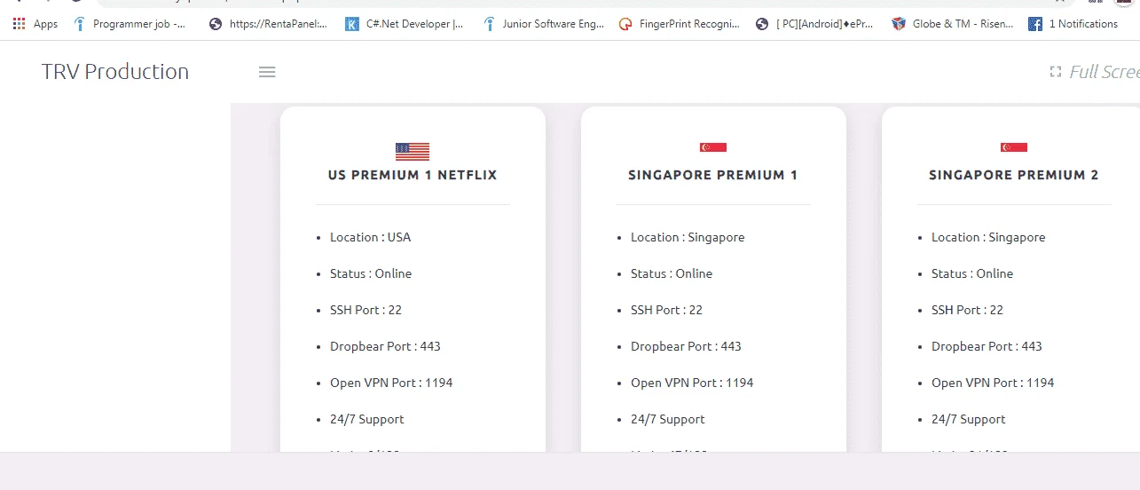This screenshot has width=1140, height=490.
Task: Click 24/7 Support in US Premium card
Action: click(367, 419)
